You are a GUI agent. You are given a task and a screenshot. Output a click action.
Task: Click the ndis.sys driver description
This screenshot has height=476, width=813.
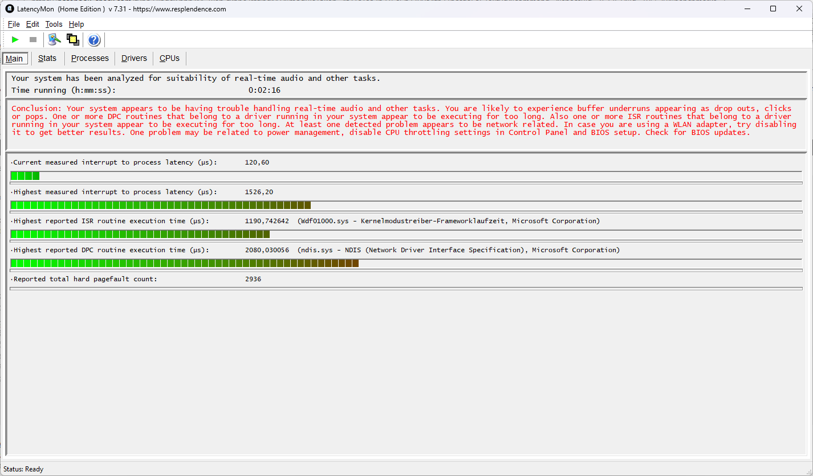click(458, 250)
